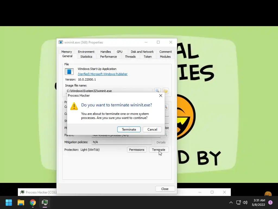The width and height of the screenshot is (278, 209).
Task: Click the wininit.exe file icon in the File group
Action: 69,72
